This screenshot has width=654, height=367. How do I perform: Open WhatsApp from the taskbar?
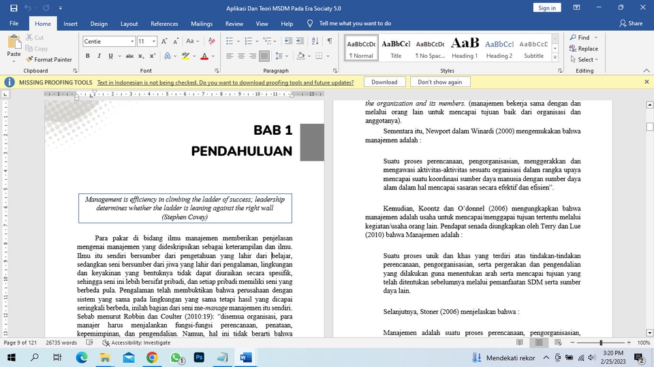point(176,357)
